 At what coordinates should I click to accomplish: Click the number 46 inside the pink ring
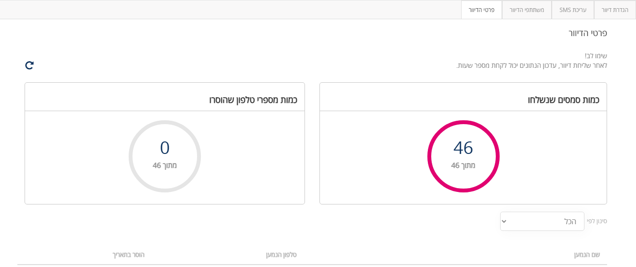(464, 148)
